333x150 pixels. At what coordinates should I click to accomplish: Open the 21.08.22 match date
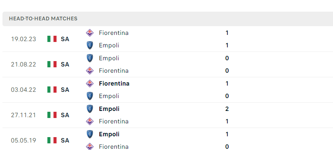click(24, 64)
